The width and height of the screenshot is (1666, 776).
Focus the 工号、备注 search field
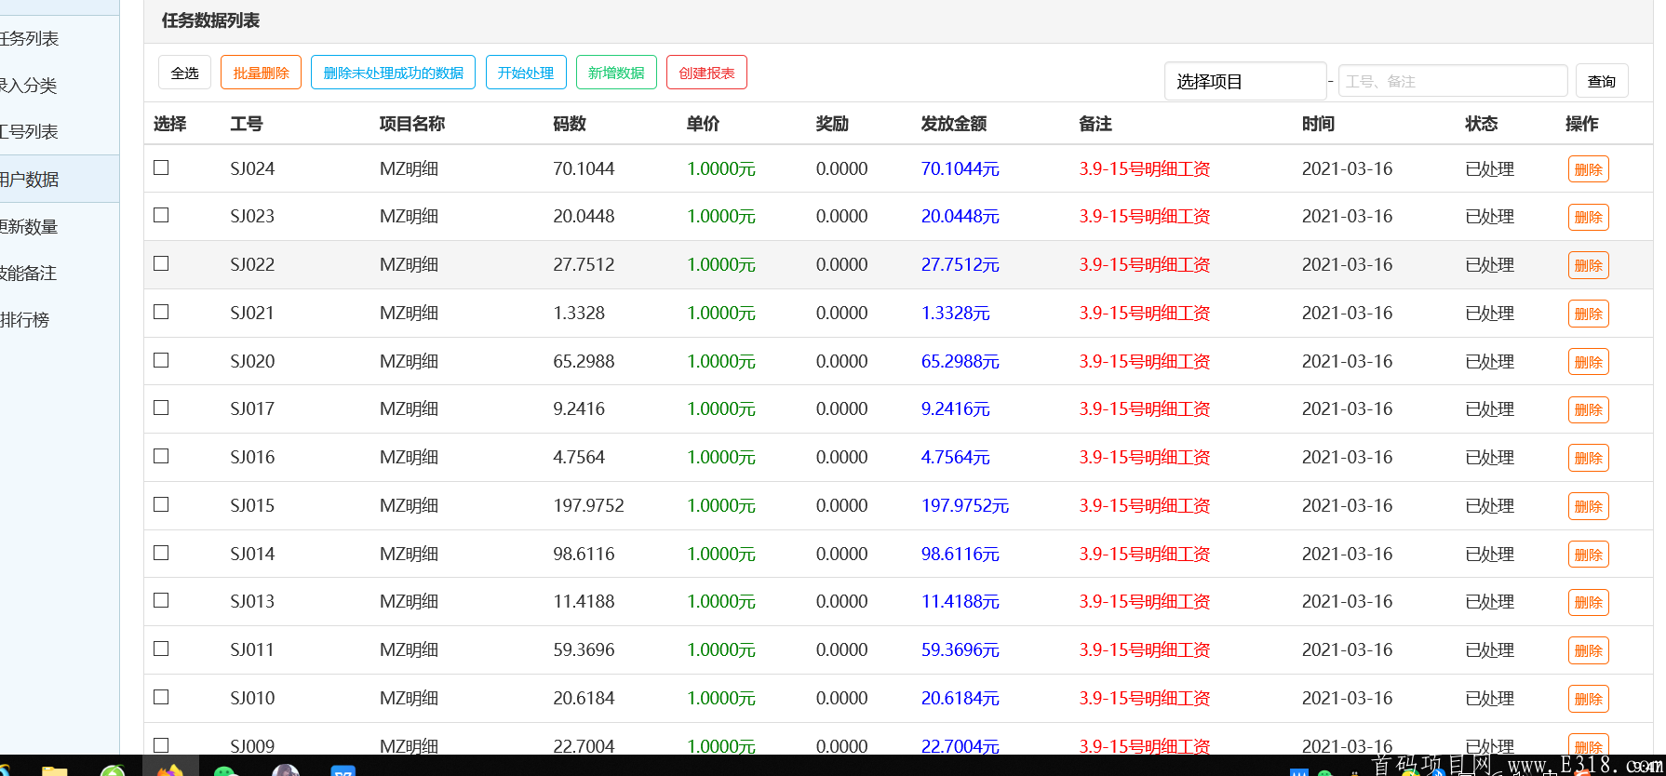[x=1453, y=81]
